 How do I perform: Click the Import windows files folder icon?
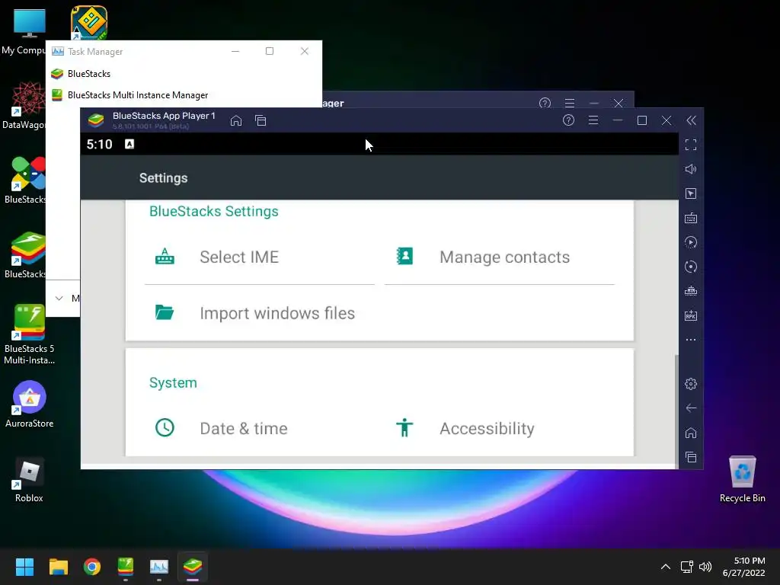coord(165,312)
